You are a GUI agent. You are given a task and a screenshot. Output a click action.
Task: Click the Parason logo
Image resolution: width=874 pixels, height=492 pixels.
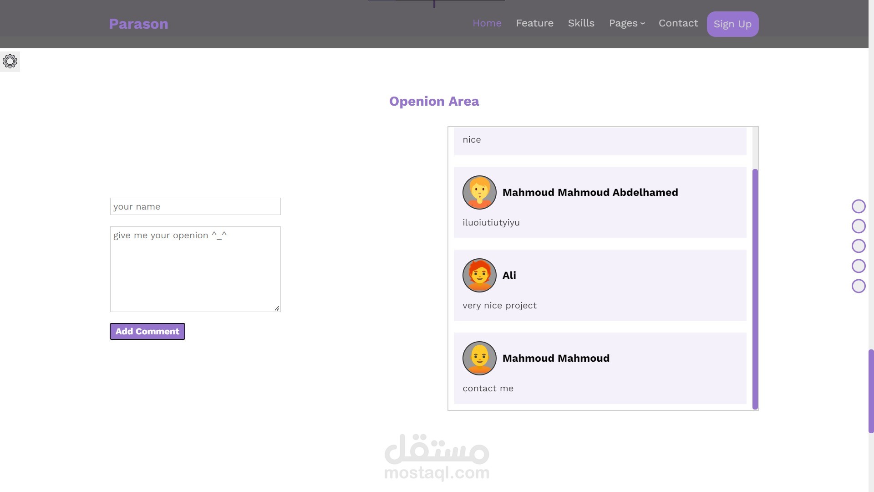(138, 24)
